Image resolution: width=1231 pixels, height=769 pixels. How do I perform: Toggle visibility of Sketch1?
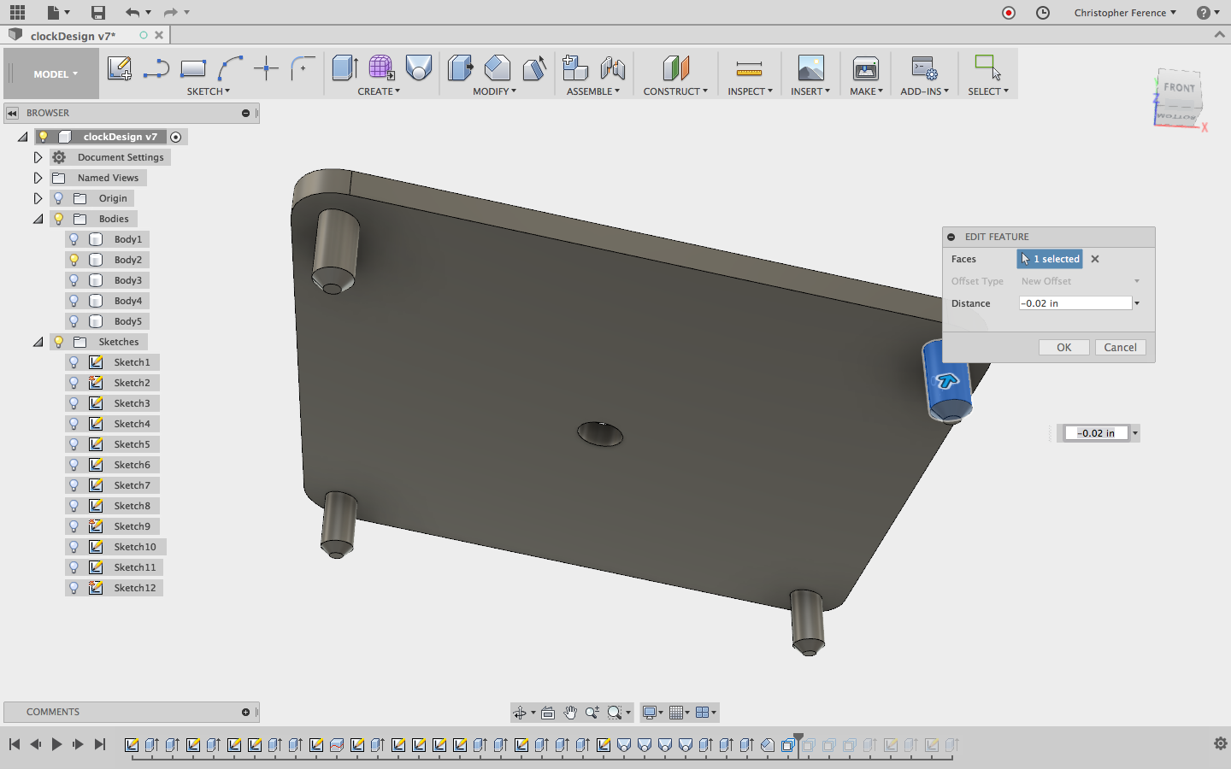pyautogui.click(x=74, y=362)
